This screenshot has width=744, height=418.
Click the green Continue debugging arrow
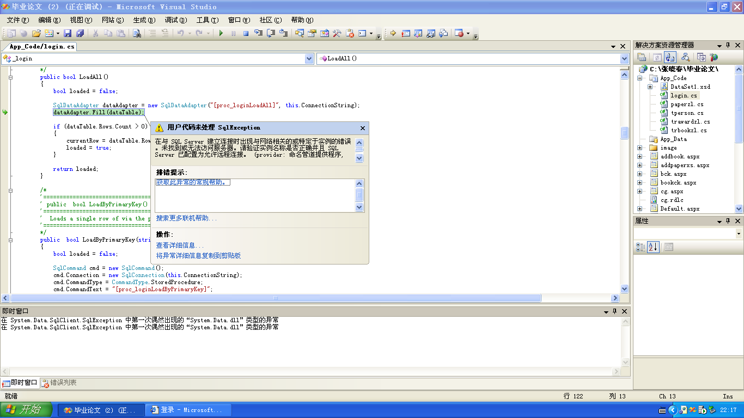(x=221, y=33)
